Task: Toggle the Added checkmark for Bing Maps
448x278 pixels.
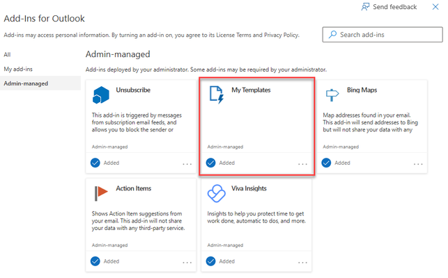Action: [x=326, y=163]
